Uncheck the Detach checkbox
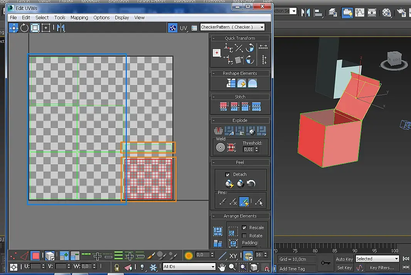 point(227,175)
